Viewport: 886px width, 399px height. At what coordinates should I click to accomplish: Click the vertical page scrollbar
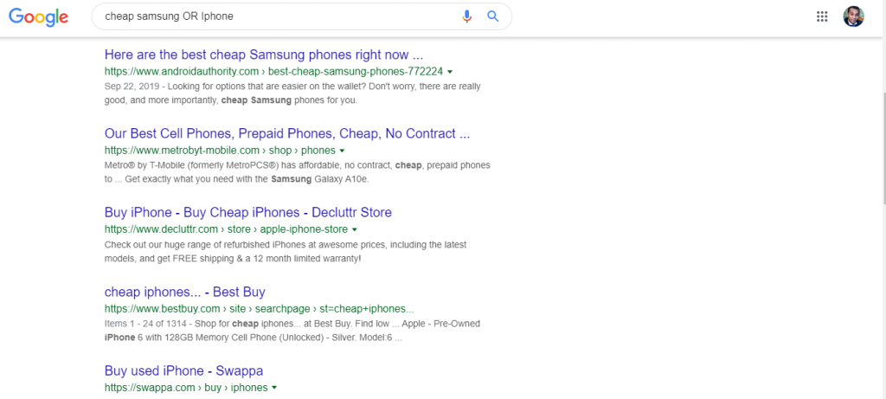[882, 149]
